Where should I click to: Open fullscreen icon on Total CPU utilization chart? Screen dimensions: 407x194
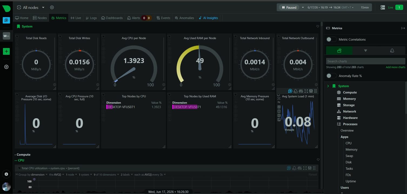click(x=305, y=168)
